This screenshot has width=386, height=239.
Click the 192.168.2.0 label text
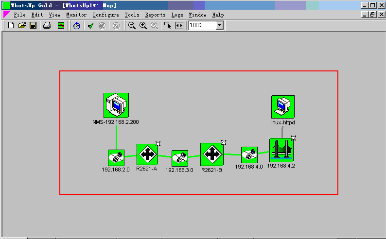(x=115, y=170)
